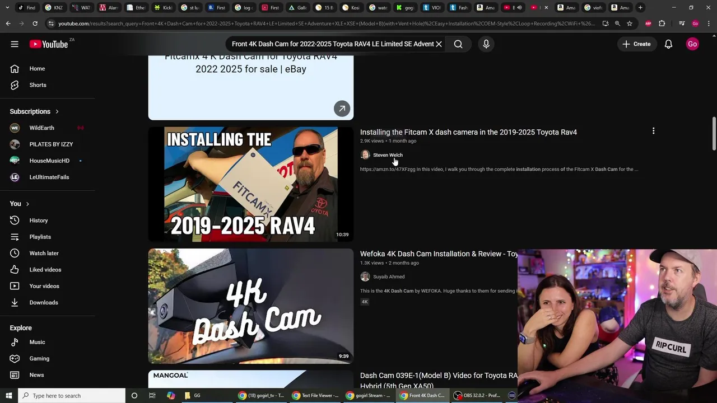
Task: Switch to the Kosi browser tab
Action: click(x=350, y=8)
